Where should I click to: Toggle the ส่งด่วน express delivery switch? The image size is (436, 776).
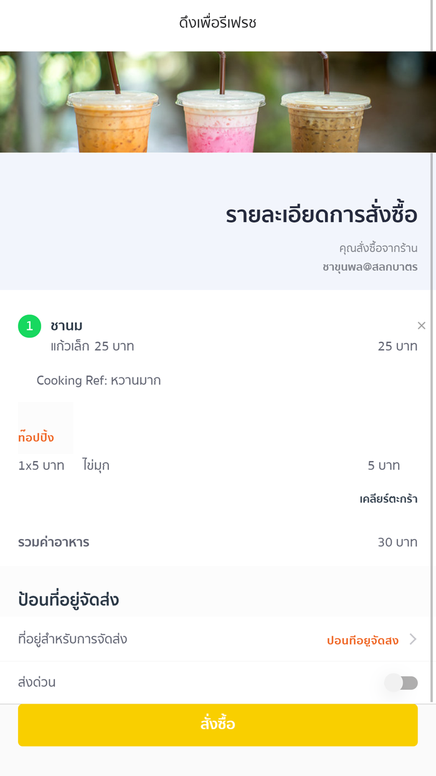(402, 683)
